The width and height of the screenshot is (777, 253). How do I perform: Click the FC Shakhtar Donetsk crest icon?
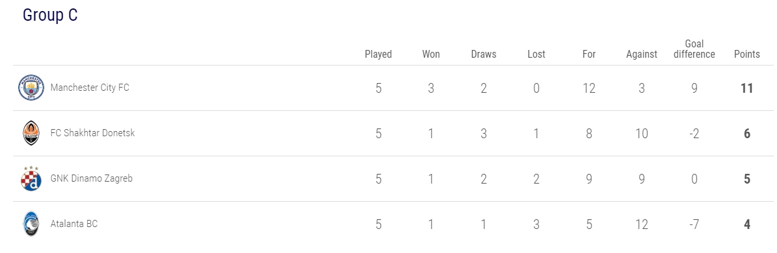[31, 134]
